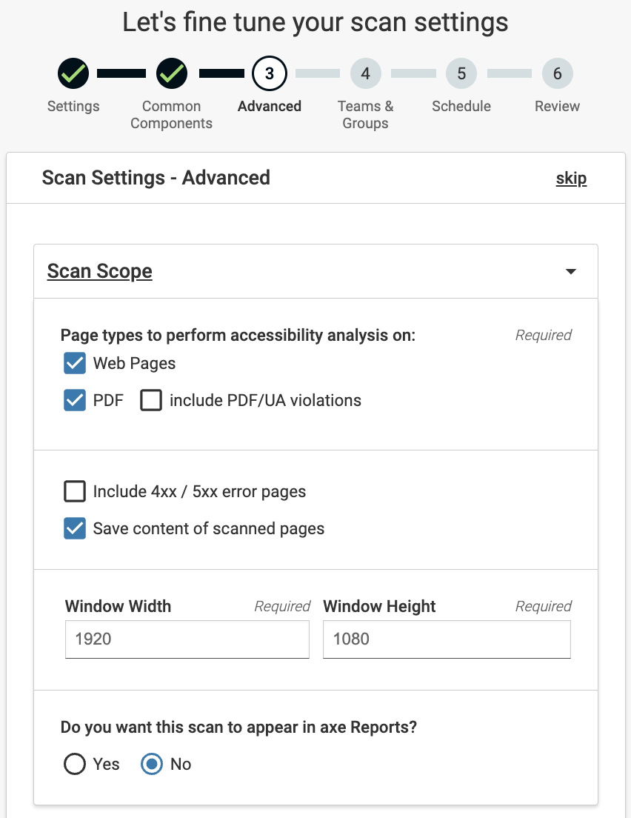Uncheck the PDF checkbox
Viewport: 631px width, 818px height.
75,401
